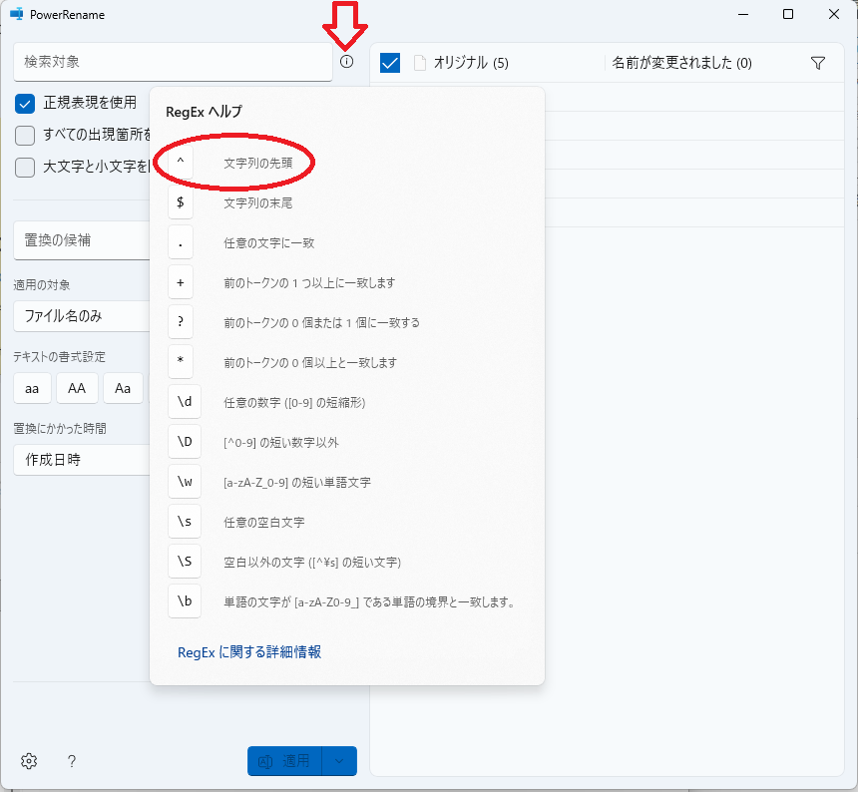Click the question mark help icon

tap(72, 761)
